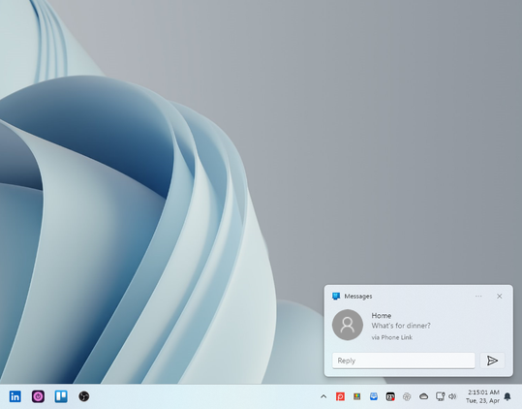Launch Trello from the taskbar

click(x=61, y=396)
